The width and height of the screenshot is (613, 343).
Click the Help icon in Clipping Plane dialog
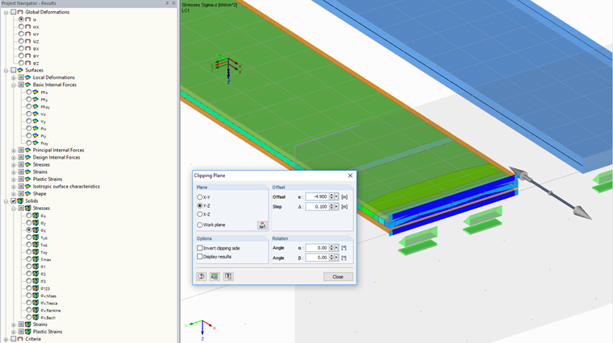point(202,276)
